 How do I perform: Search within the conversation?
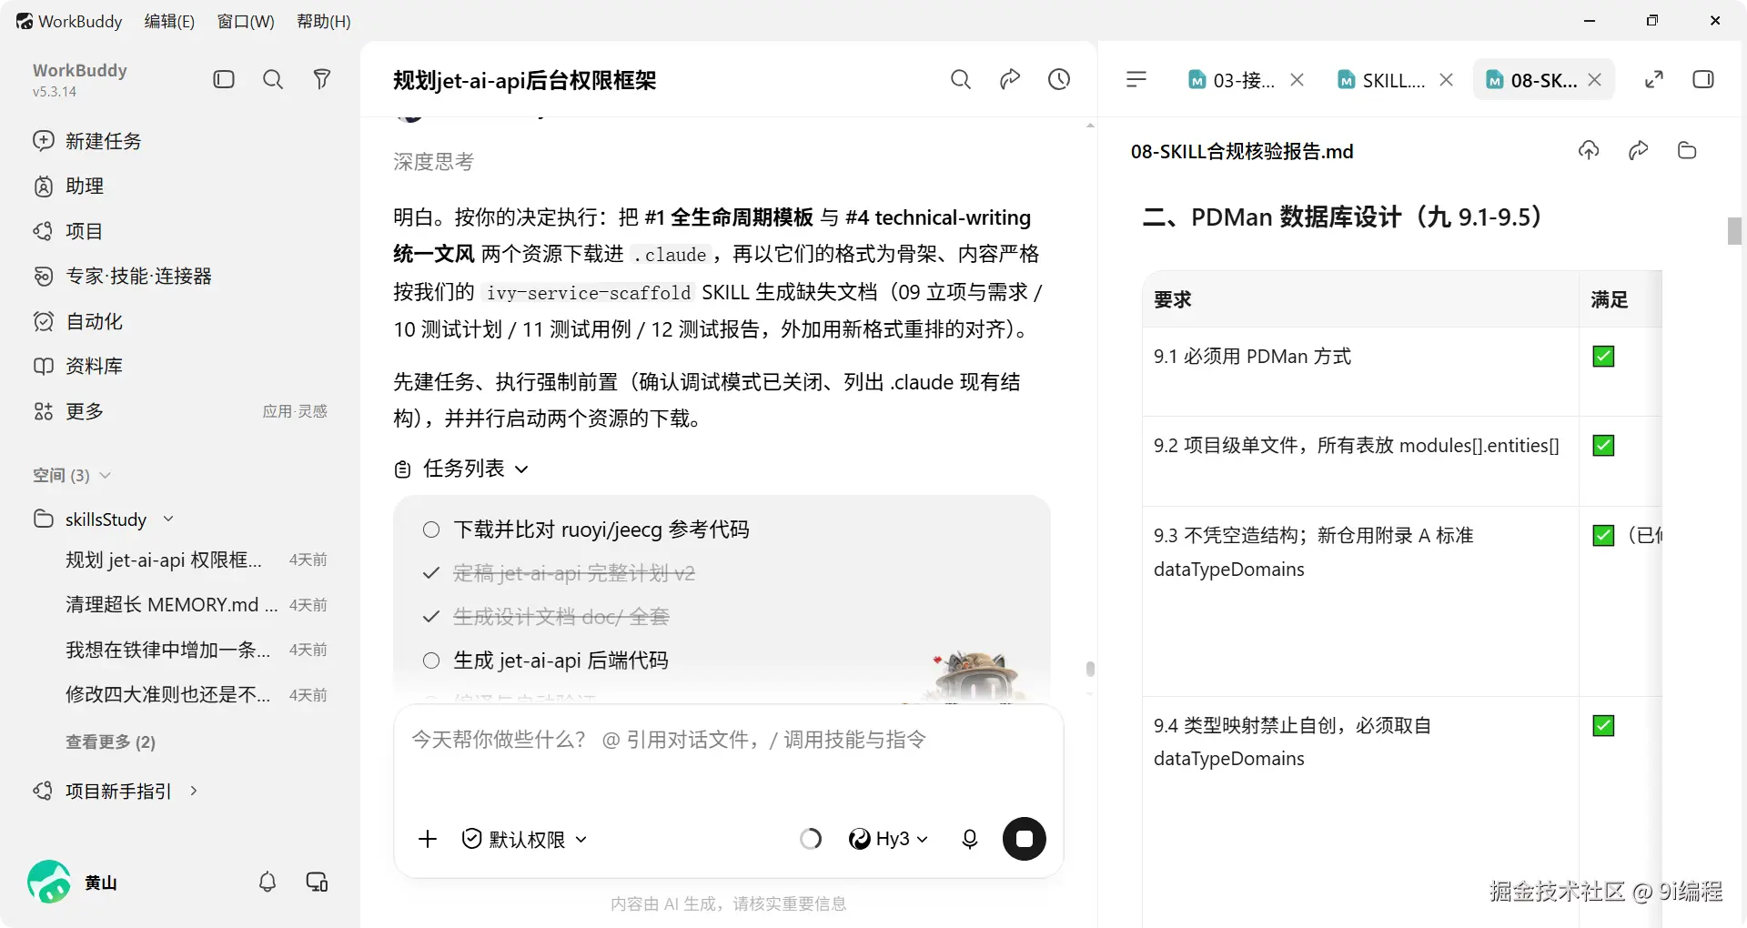(961, 79)
